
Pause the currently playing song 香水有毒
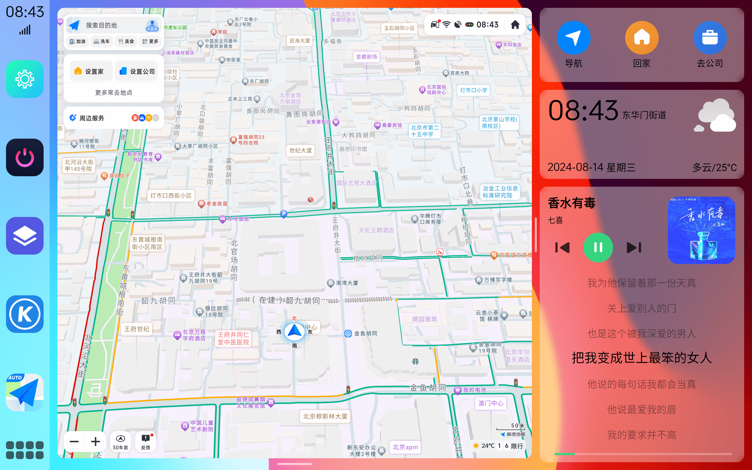click(x=598, y=248)
